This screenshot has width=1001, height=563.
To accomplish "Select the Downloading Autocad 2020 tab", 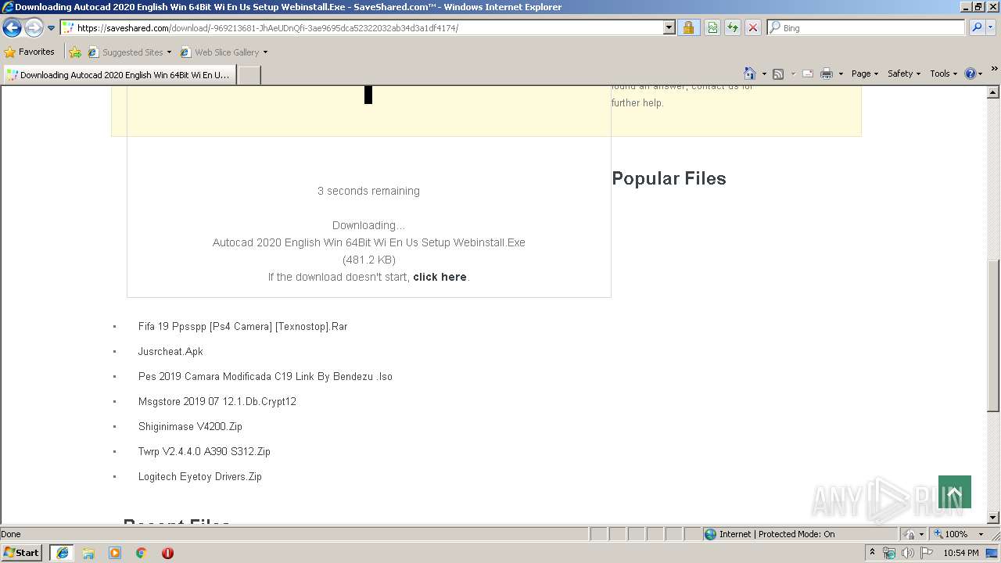I will [118, 75].
